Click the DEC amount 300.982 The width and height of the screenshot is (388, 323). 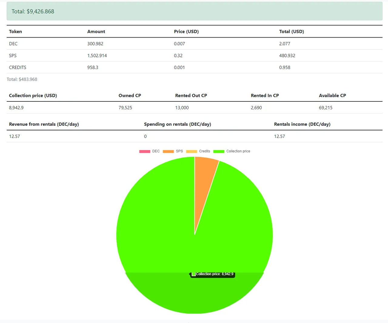(95, 44)
